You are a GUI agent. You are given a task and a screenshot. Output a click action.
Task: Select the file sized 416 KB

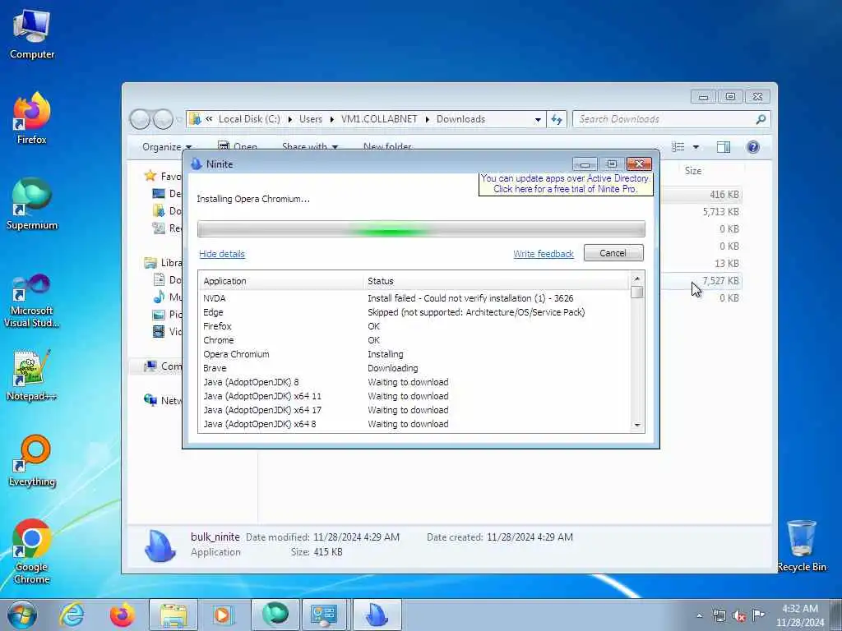tap(724, 195)
